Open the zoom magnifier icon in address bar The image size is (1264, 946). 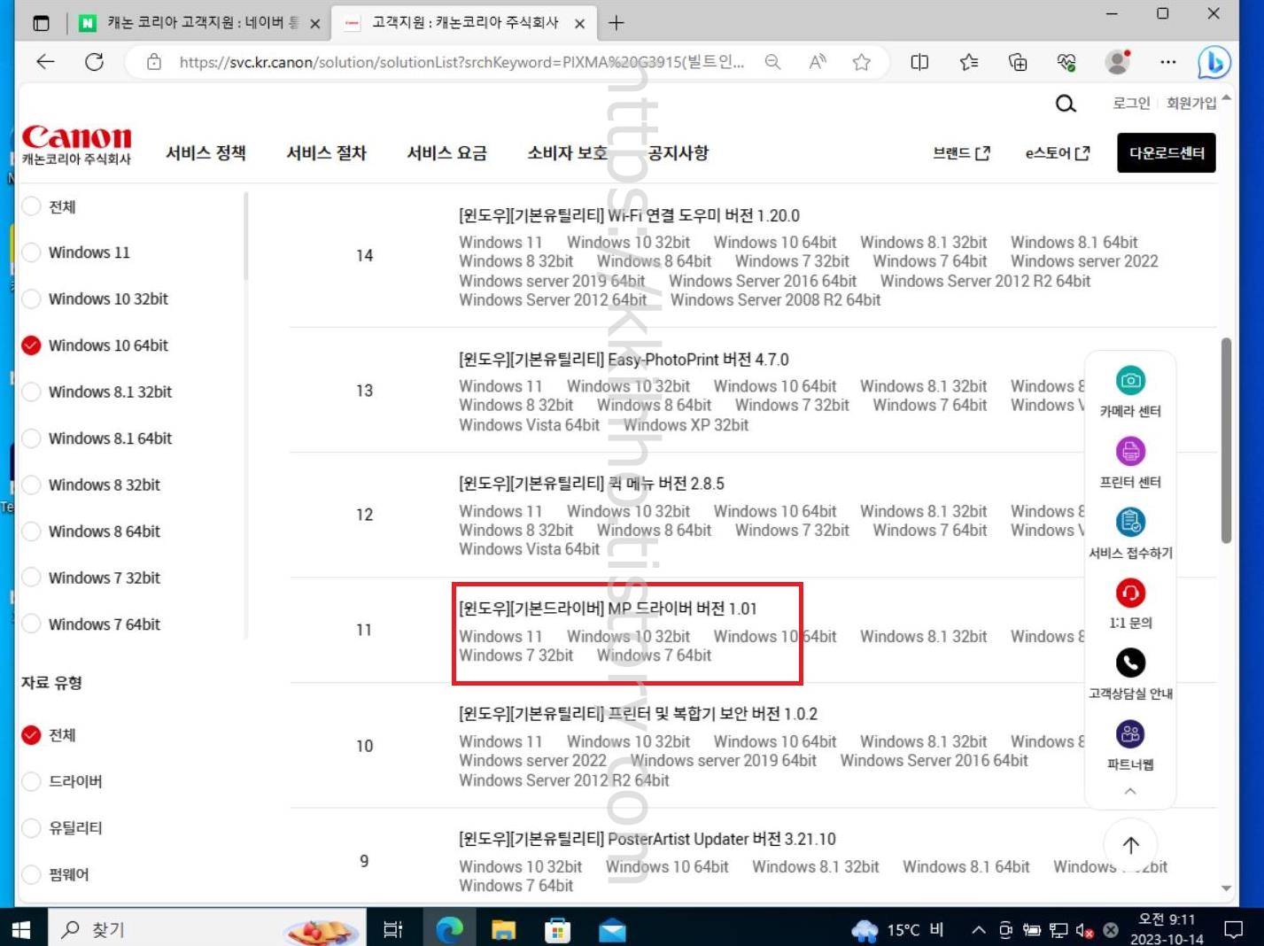[772, 62]
